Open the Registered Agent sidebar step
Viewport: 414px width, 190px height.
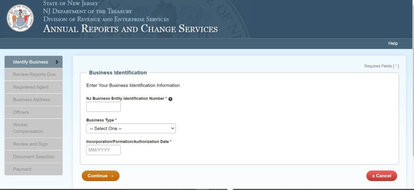click(31, 87)
